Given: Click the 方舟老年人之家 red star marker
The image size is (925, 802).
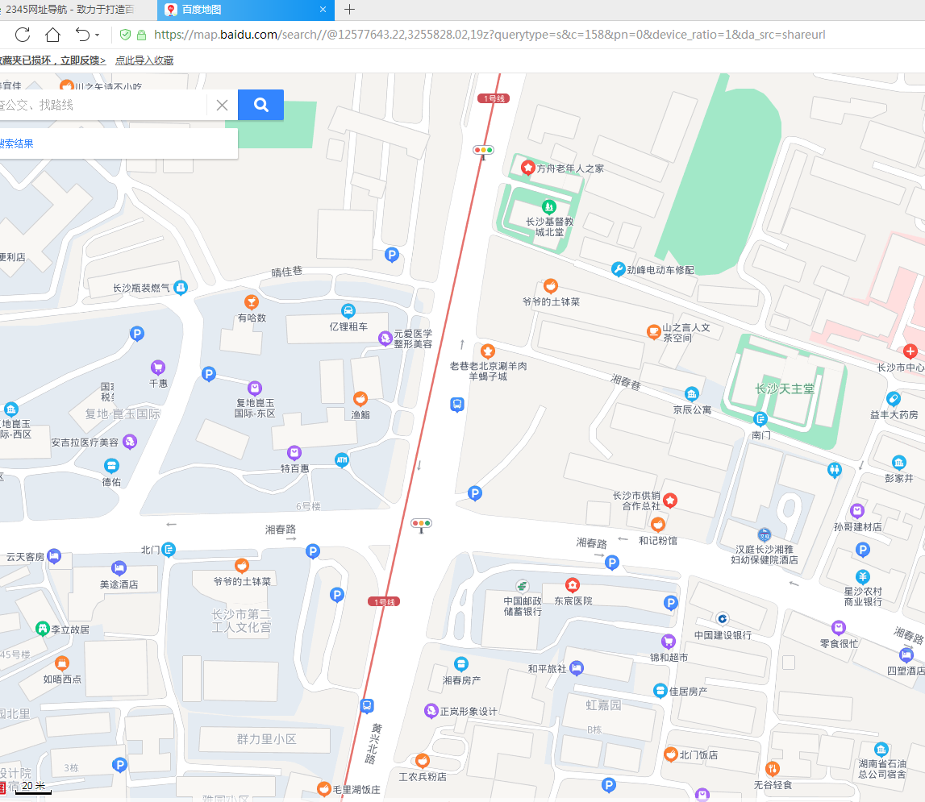Looking at the screenshot, I should pyautogui.click(x=527, y=168).
